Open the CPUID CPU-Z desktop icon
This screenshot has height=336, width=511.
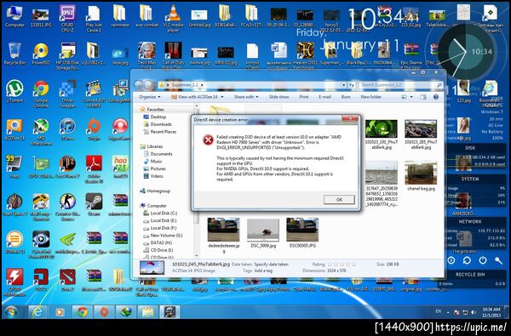(67, 18)
